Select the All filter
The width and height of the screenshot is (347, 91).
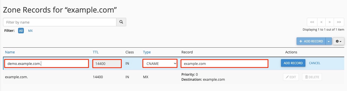(21, 31)
